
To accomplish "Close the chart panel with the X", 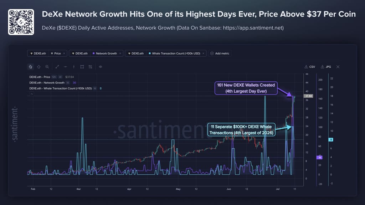I will (338, 67).
